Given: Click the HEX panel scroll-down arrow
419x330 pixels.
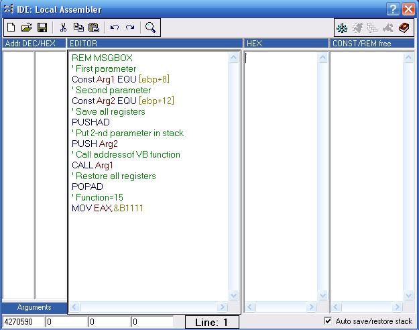Looking at the screenshot, I should point(323,295).
